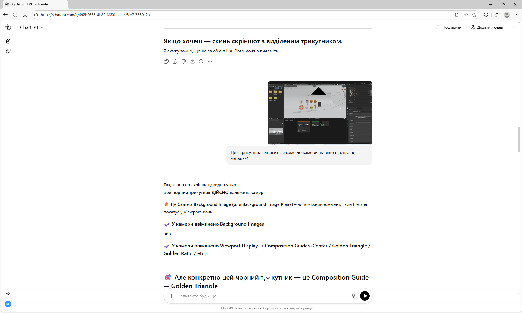Start voice mode with black circle button
522x313 pixels.
coord(365,296)
